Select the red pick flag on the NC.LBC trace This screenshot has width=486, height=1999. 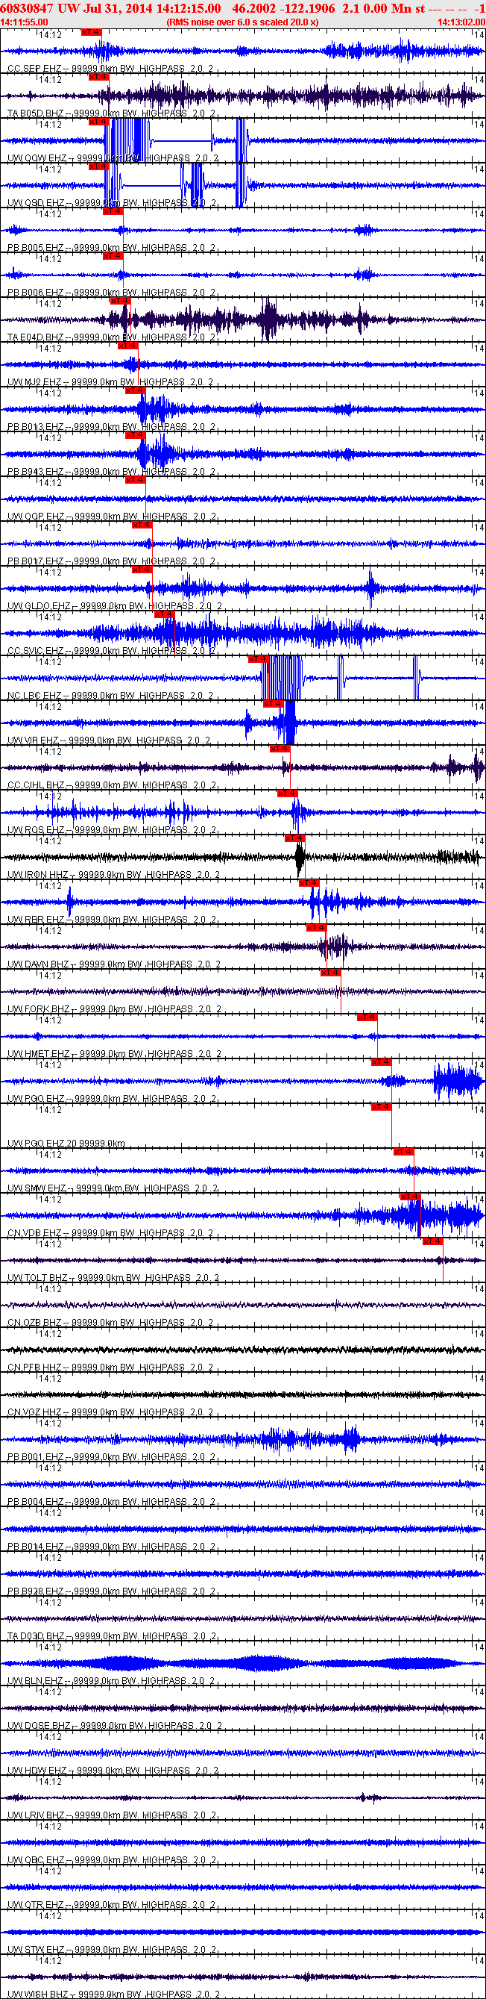click(257, 659)
